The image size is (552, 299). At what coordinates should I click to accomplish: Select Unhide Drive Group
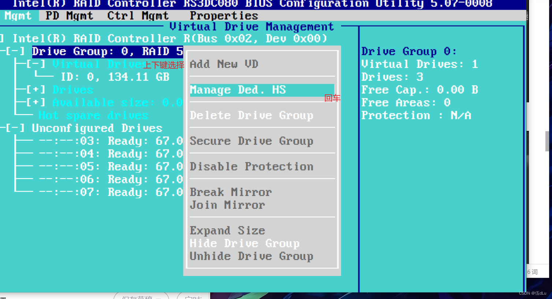point(251,256)
